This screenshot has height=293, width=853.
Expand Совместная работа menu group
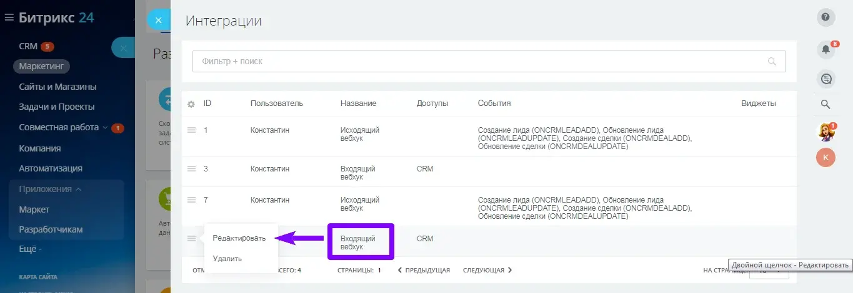click(x=63, y=127)
